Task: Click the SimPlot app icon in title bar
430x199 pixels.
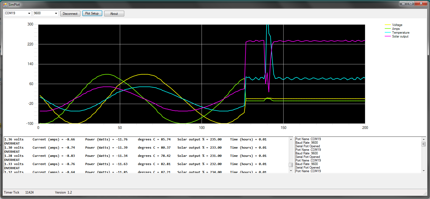Action: pyautogui.click(x=5, y=5)
